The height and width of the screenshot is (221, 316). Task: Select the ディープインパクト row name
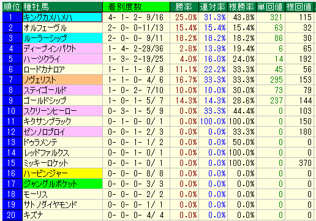pos(62,48)
